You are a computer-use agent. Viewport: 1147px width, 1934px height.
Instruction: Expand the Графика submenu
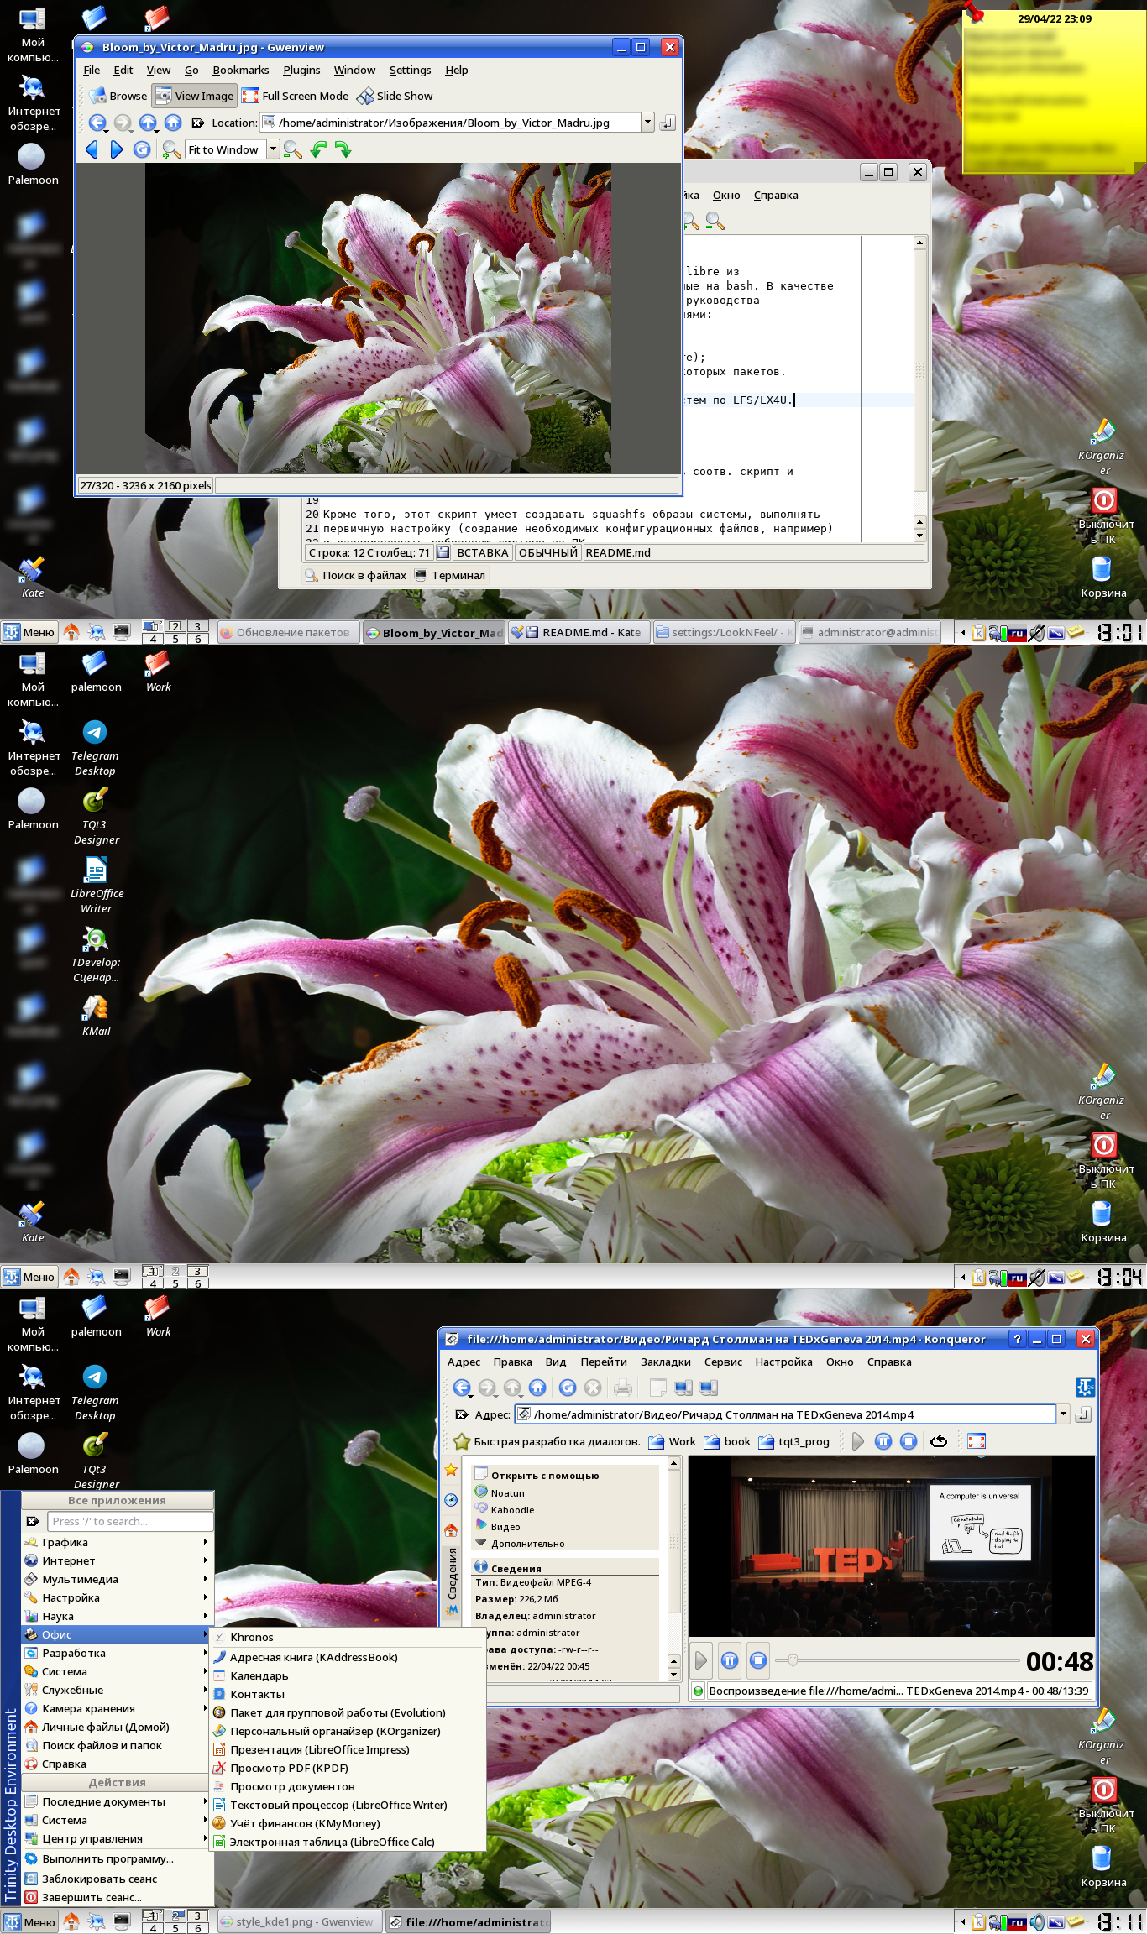[116, 1542]
